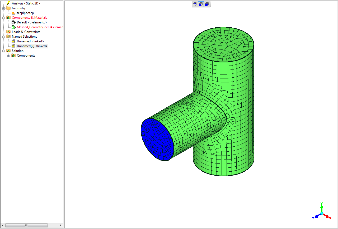Select 'teepipe.step' in the tree
Image resolution: width=338 pixels, height=229 pixels.
point(25,13)
